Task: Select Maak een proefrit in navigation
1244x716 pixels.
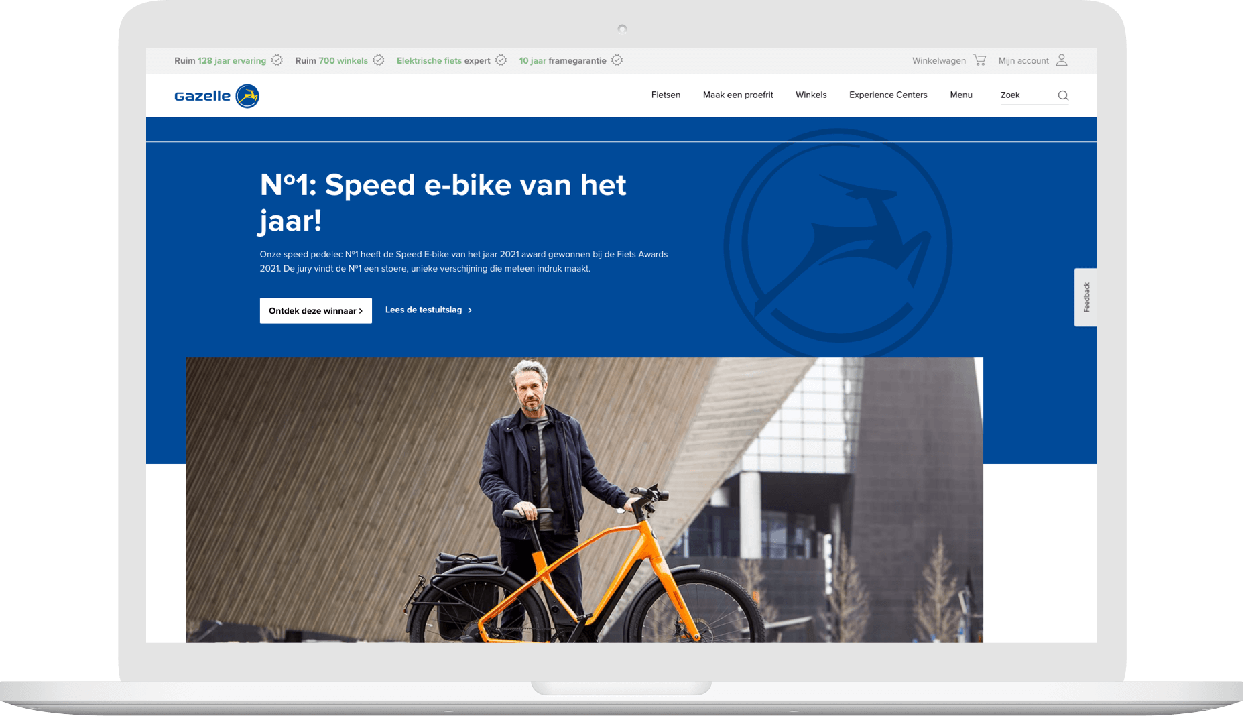Action: (738, 95)
